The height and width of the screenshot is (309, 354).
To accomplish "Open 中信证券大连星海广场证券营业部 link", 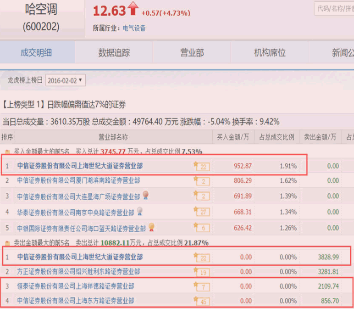I will click(78, 196).
